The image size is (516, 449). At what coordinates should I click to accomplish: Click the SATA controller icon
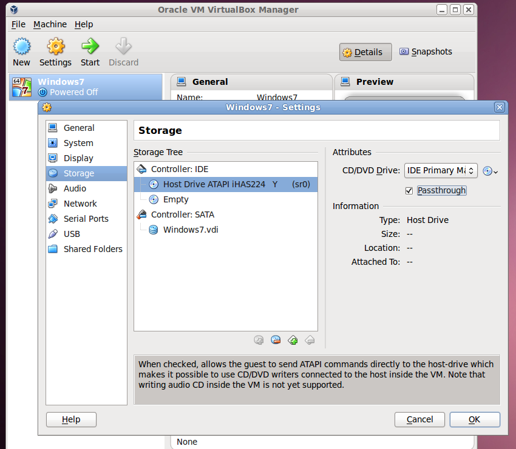pos(142,215)
